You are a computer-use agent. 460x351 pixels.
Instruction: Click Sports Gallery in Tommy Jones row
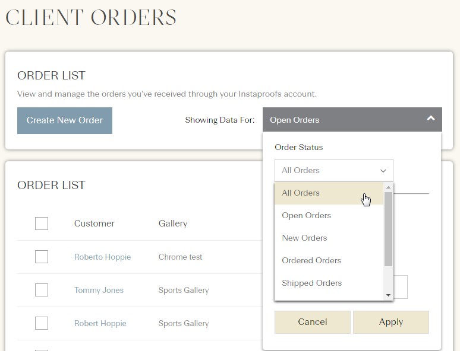tap(184, 290)
